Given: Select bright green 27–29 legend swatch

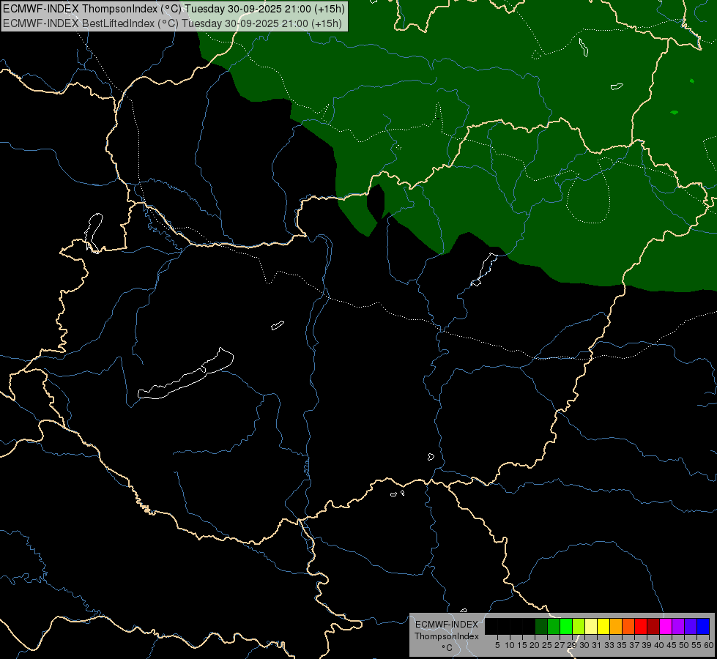Looking at the screenshot, I should tap(566, 626).
